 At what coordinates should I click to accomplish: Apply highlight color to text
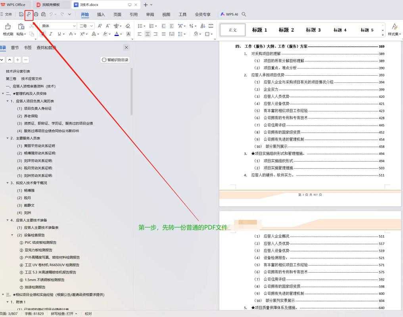coord(105,34)
